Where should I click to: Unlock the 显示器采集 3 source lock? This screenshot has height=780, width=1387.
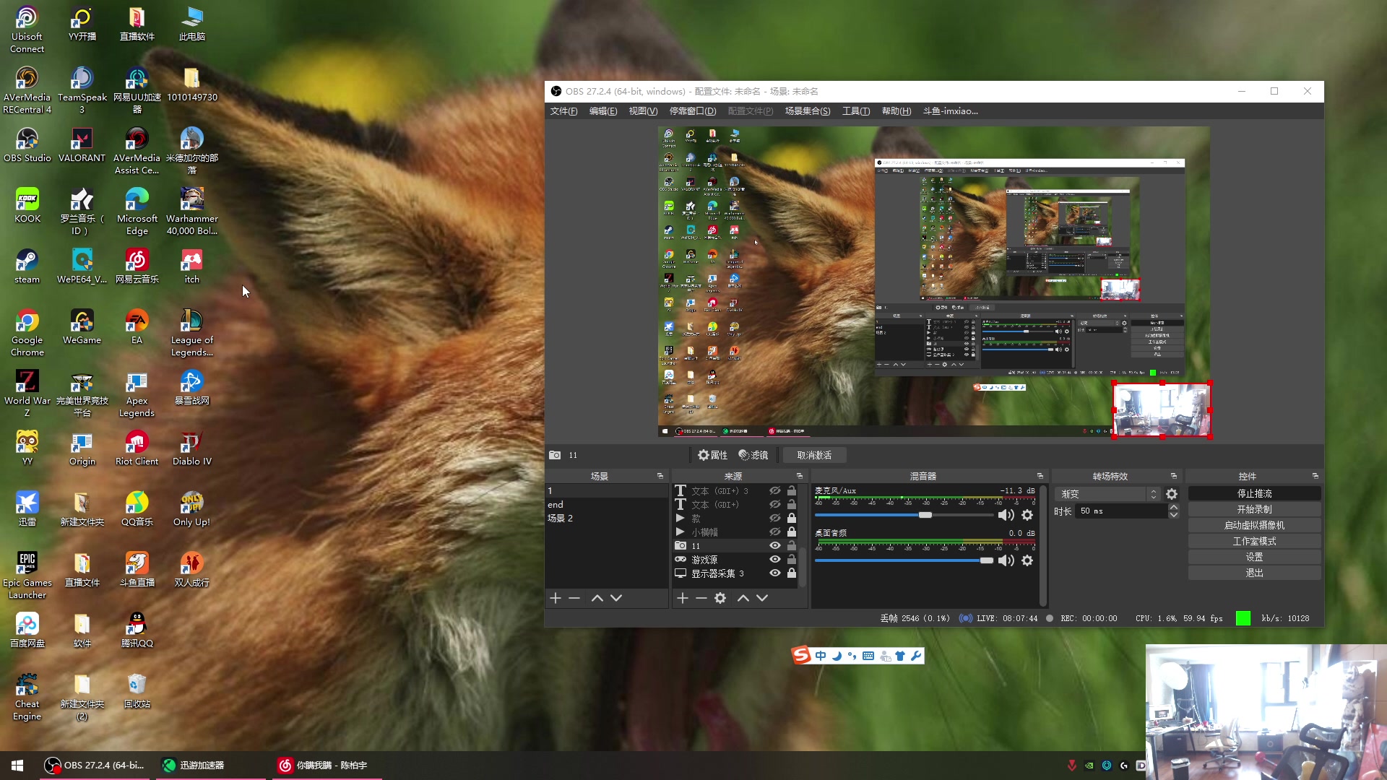(x=792, y=573)
